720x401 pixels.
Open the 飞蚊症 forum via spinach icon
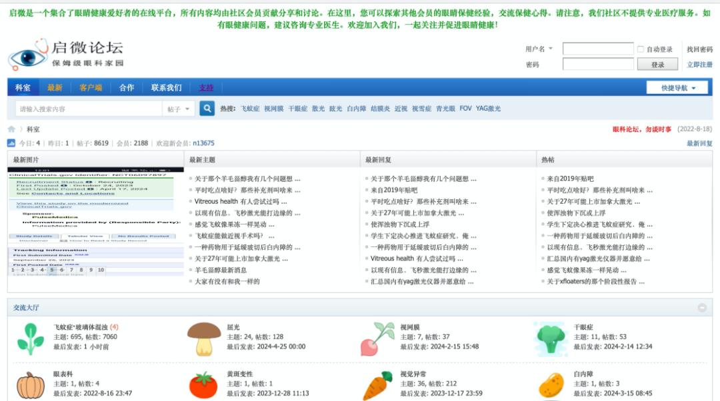[x=30, y=338]
